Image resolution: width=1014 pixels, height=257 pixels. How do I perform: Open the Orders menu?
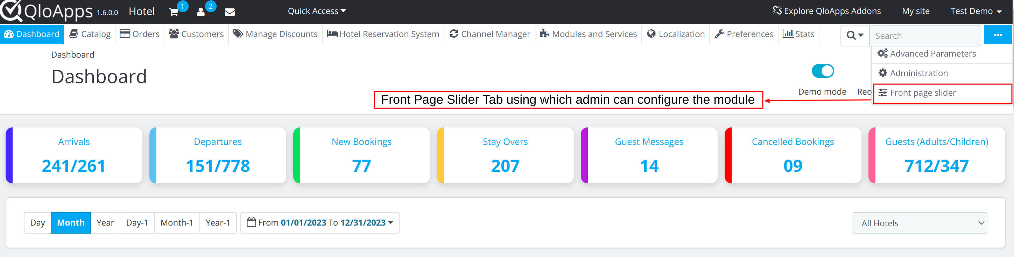(x=140, y=34)
